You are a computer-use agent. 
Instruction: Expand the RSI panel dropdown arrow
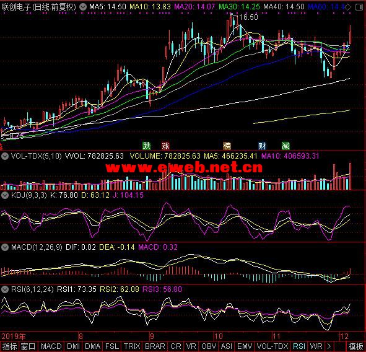[5, 289]
